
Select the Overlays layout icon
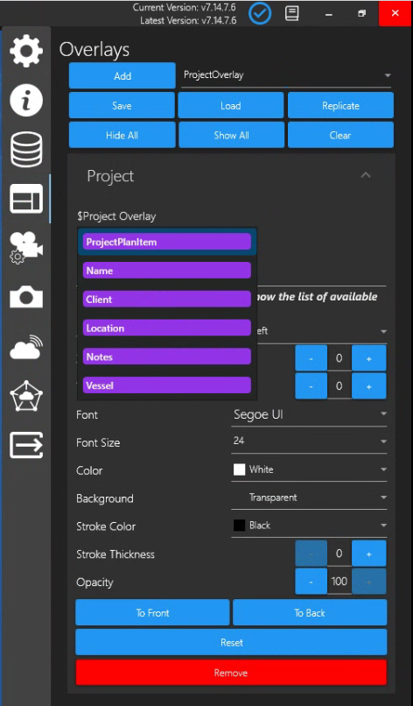(x=26, y=199)
